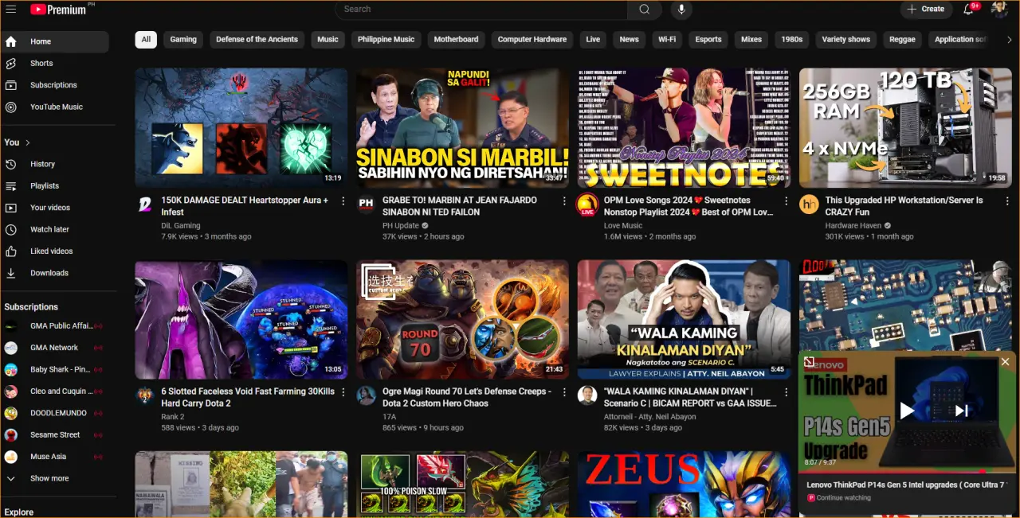Open Watch later in the sidebar
1020x518 pixels.
pos(55,229)
